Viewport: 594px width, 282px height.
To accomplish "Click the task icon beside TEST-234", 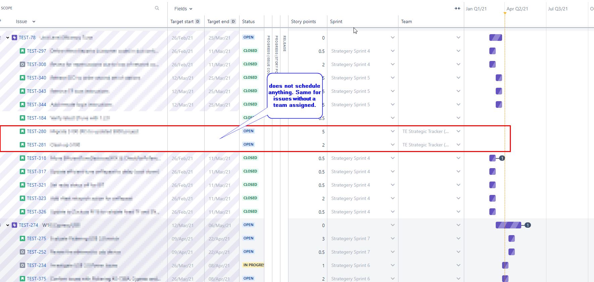I will point(22,265).
